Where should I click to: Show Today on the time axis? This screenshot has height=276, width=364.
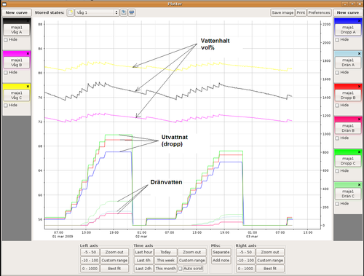coord(165,252)
